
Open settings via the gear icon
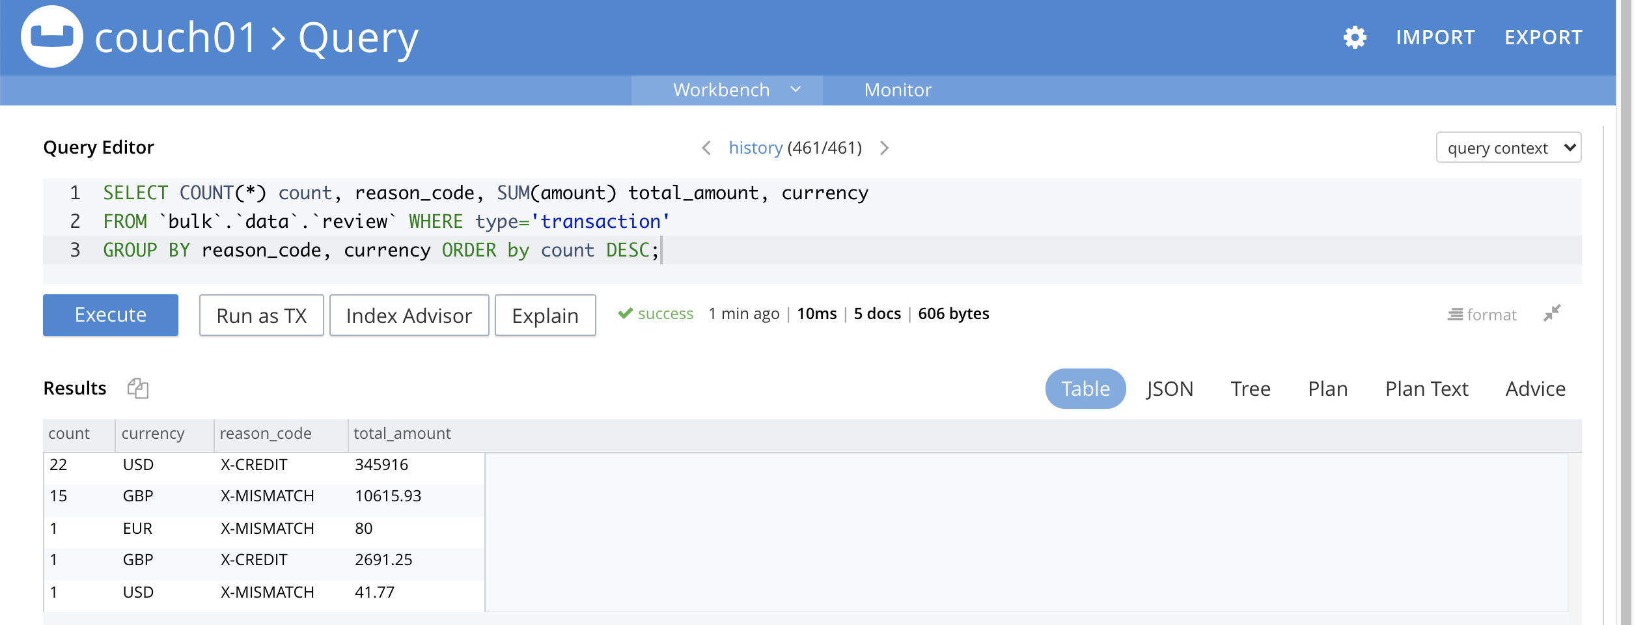(1355, 38)
